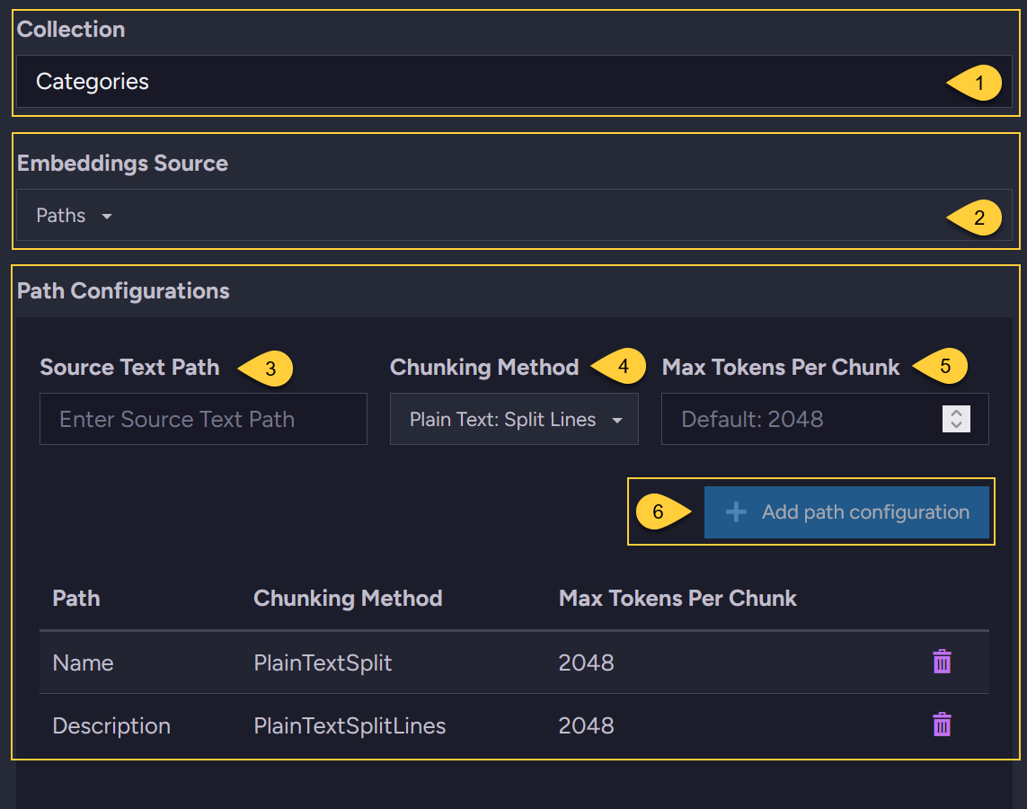Click the PlainTextSplitLines chunking method cell
Image resolution: width=1027 pixels, height=809 pixels.
coord(350,725)
